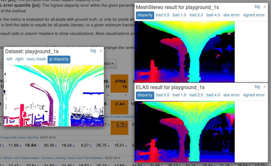
Task: Switch ELAS result to bad 2.0
Action: (x=196, y=95)
